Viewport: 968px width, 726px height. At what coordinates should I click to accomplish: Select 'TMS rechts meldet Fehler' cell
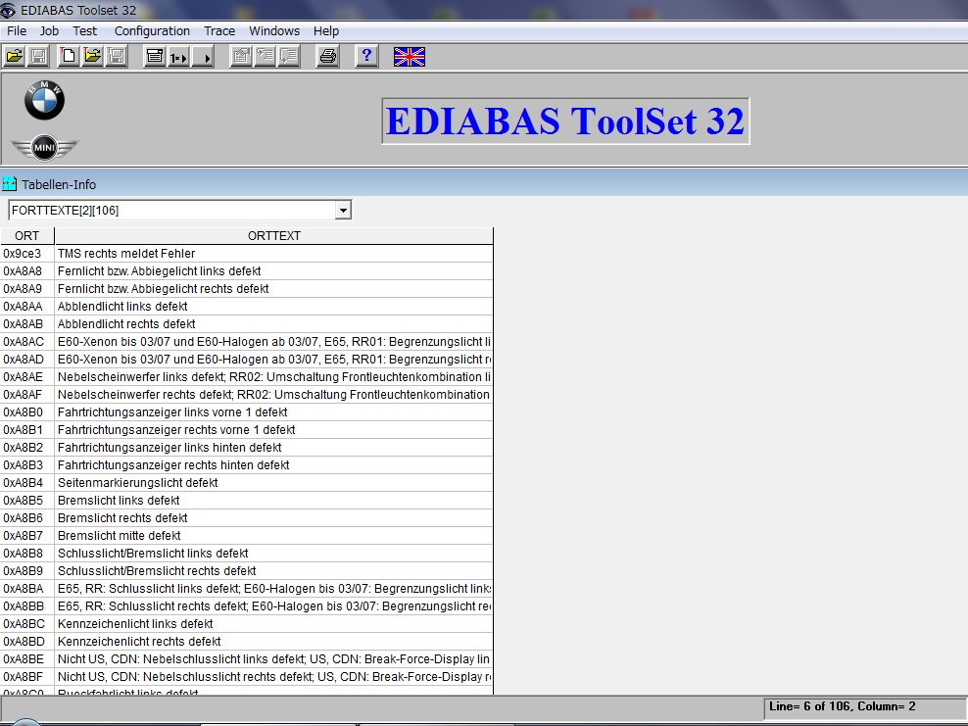(x=274, y=254)
